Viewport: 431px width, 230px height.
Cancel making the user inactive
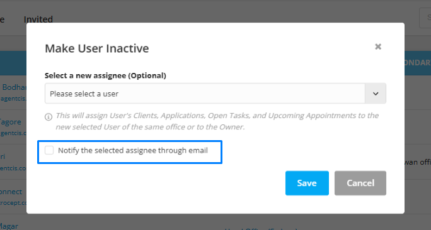click(x=360, y=183)
